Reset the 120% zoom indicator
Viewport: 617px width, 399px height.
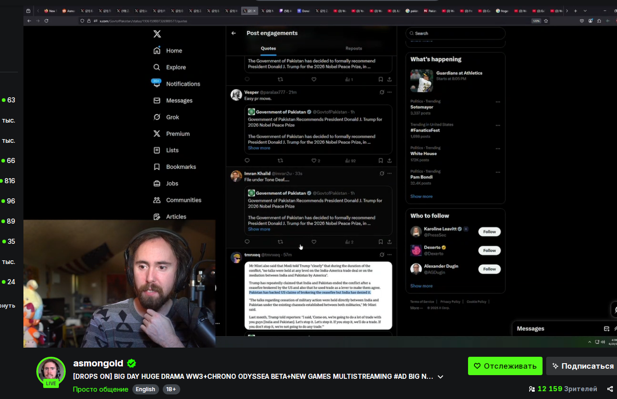[536, 21]
